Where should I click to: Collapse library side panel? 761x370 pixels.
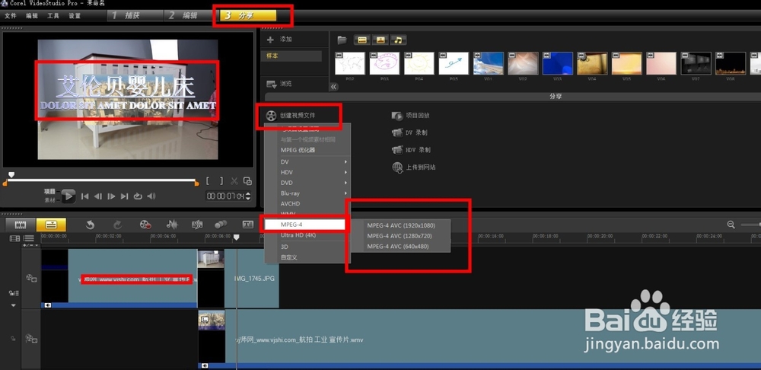click(x=334, y=87)
